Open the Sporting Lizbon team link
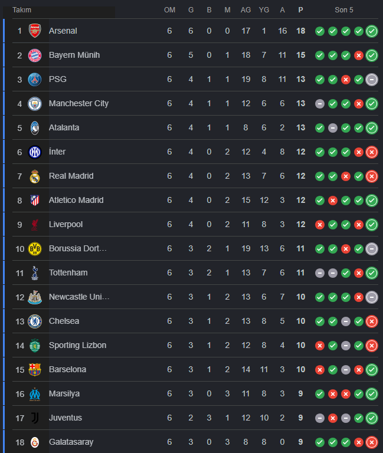This screenshot has width=383, height=453. (x=77, y=345)
